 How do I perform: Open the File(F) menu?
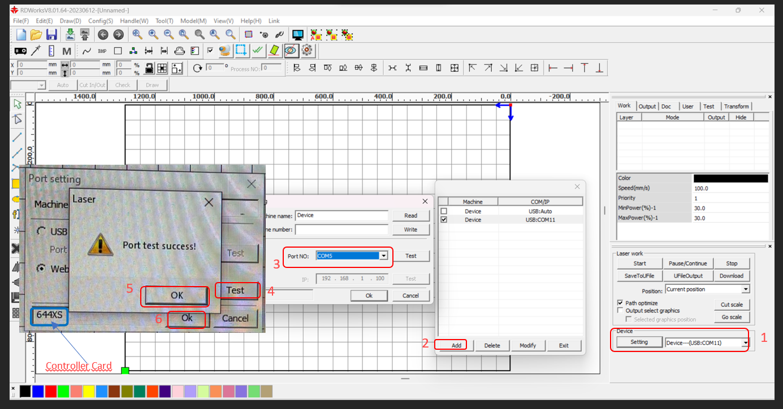coord(21,21)
